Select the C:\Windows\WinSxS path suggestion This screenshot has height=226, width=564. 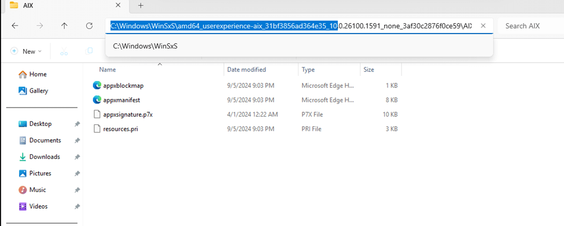coord(299,46)
